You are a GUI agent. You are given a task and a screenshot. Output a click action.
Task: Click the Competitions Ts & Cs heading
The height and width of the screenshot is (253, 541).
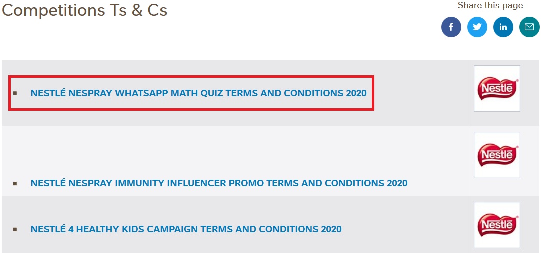85,10
